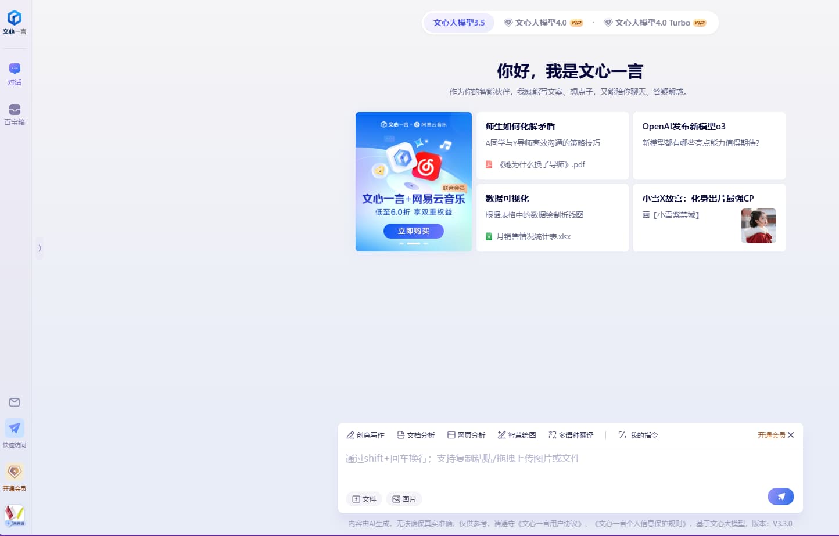The image size is (839, 536).
Task: Open the 《文心一言个人信息保护规则》 link
Action: point(640,524)
